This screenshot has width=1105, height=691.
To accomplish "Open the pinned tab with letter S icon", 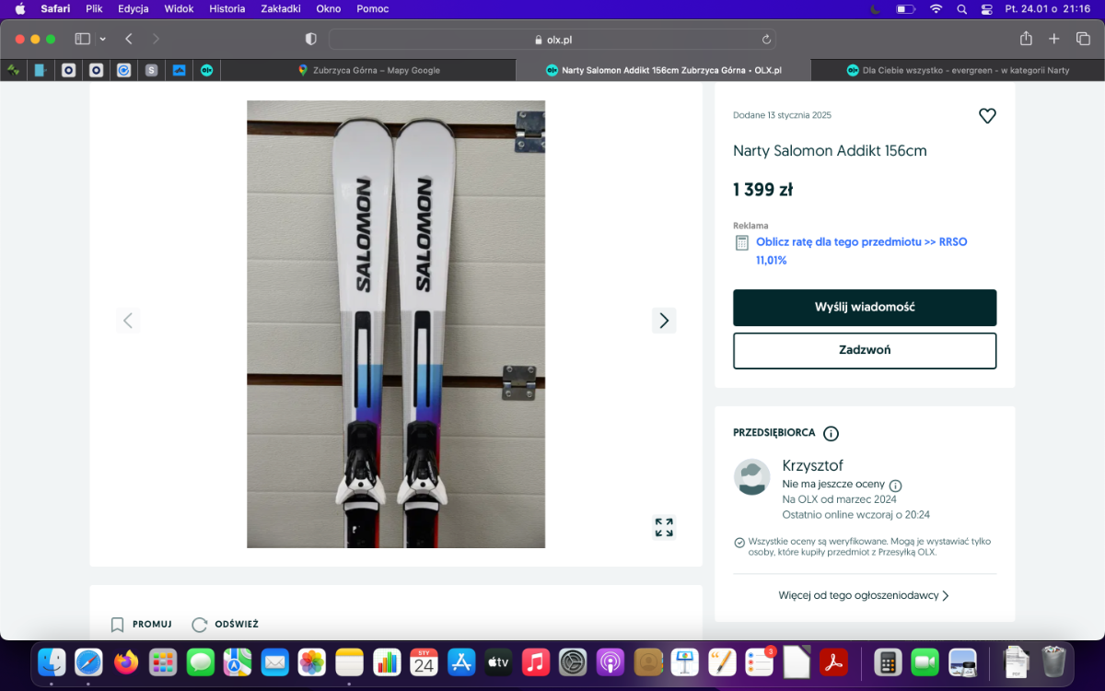I will click(x=151, y=70).
